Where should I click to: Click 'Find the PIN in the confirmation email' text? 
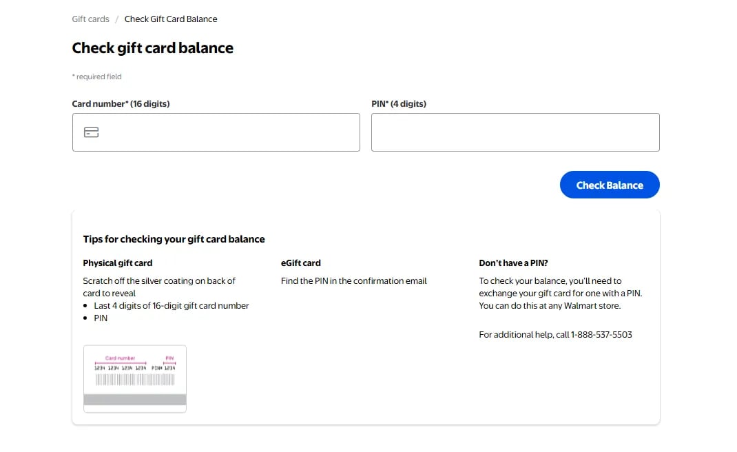pos(354,281)
